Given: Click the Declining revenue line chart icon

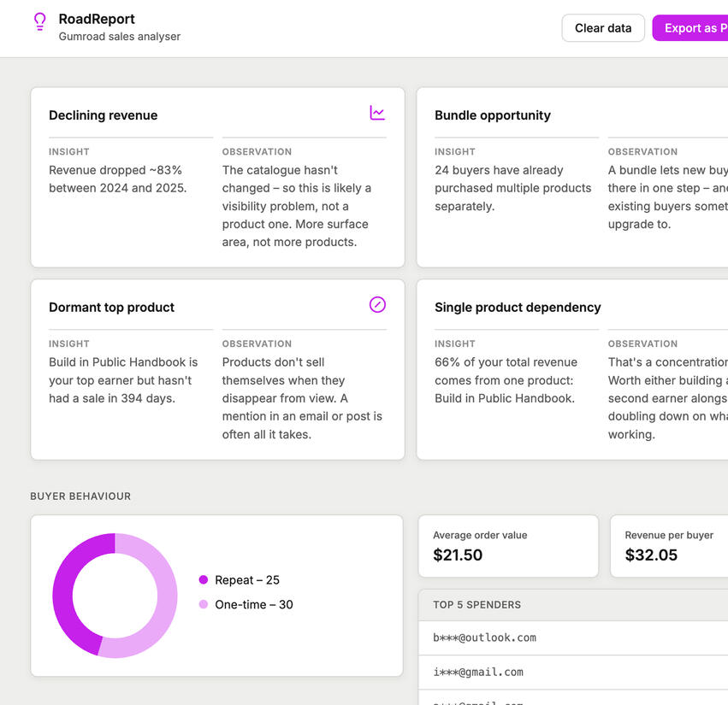Looking at the screenshot, I should pyautogui.click(x=377, y=113).
